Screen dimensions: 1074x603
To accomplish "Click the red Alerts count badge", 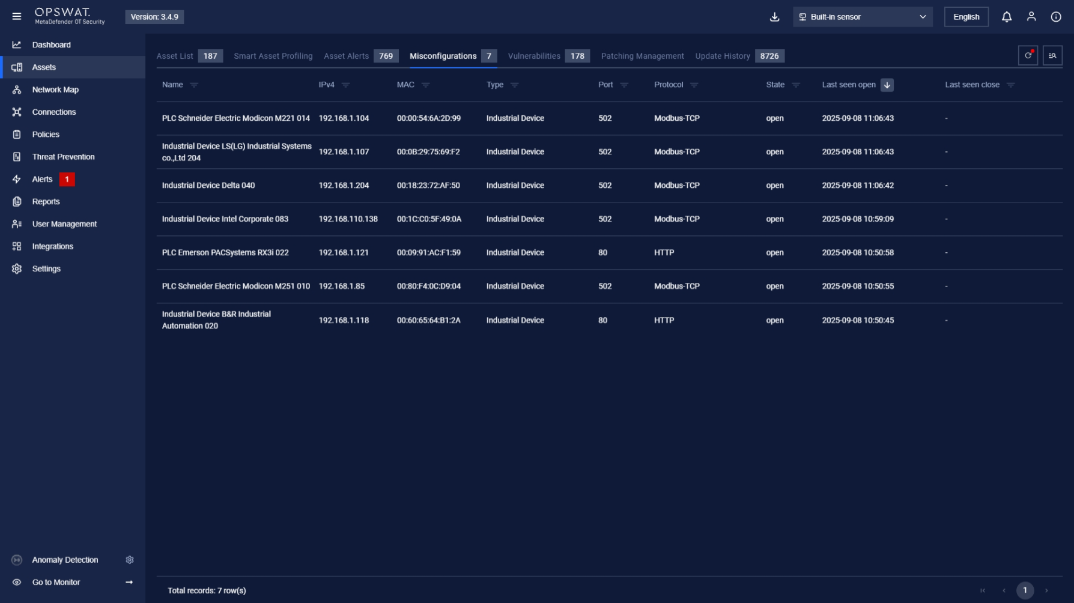I will pos(67,179).
